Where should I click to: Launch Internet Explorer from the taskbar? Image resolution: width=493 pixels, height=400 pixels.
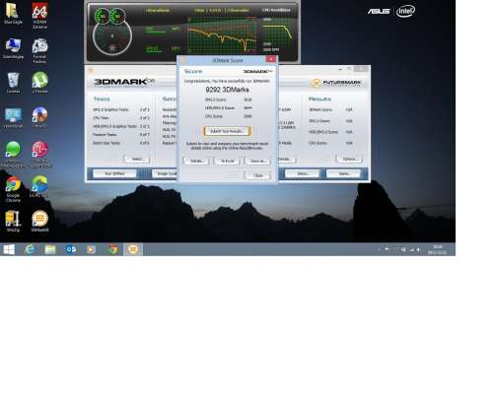[x=30, y=249]
